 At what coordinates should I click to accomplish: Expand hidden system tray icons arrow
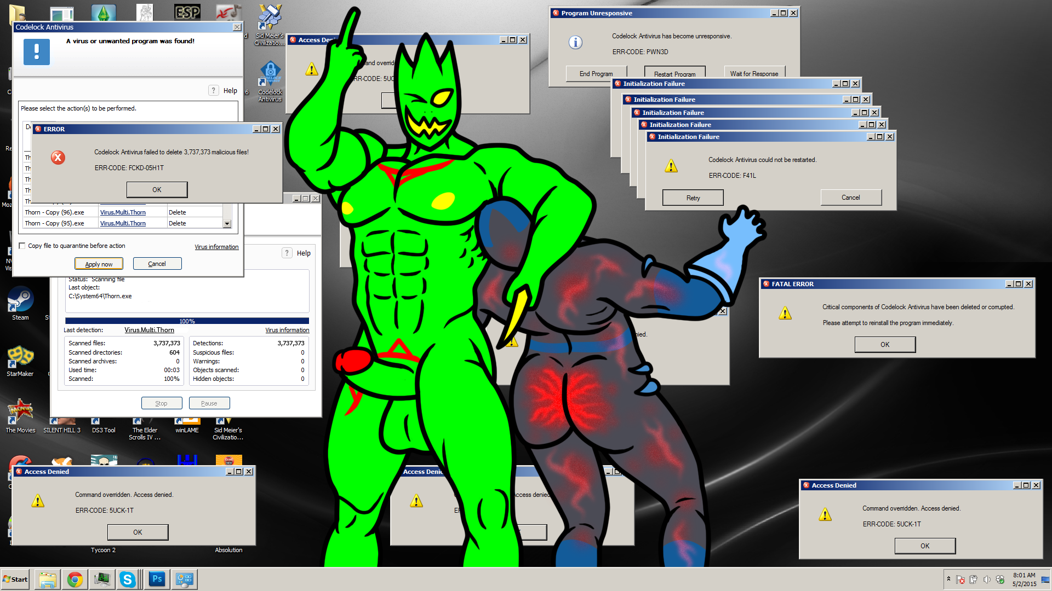pos(948,578)
